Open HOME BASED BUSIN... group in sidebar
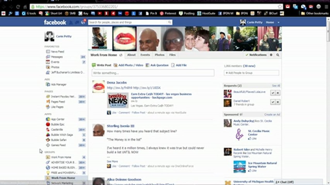This screenshot has width=330, height=185. 64,168
